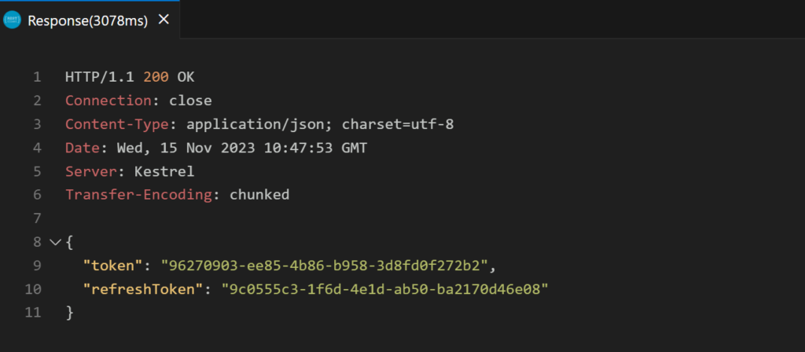Click the Date header timestamp value
Image resolution: width=805 pixels, height=352 pixels.
240,148
